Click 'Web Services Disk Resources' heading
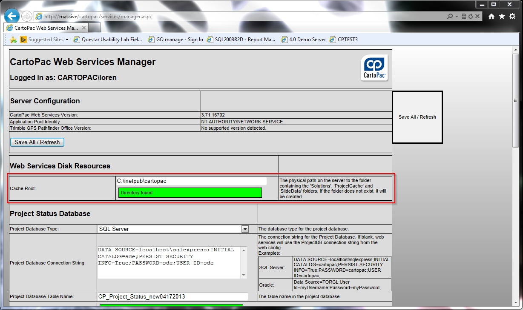Screen dimensions: 523x310 pyautogui.click(x=60, y=166)
